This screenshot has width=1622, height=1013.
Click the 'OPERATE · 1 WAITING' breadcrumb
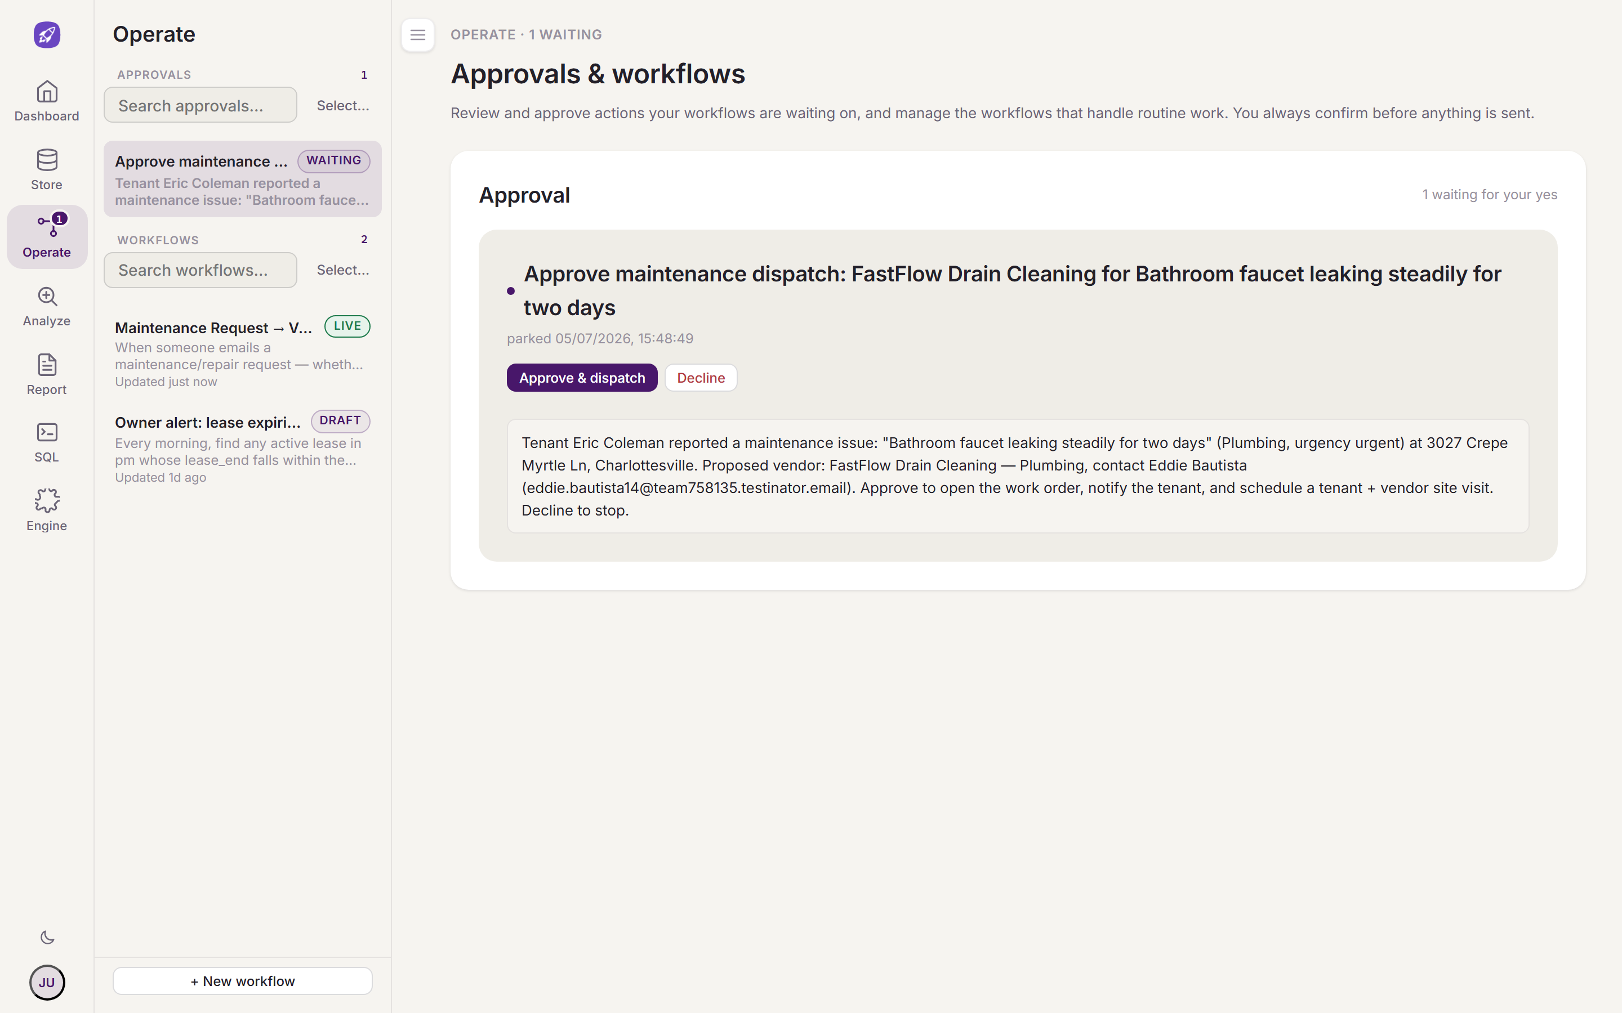pyautogui.click(x=526, y=35)
